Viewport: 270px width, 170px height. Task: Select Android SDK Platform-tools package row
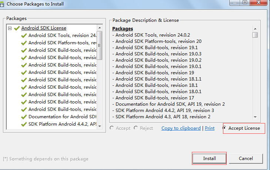click(62, 43)
